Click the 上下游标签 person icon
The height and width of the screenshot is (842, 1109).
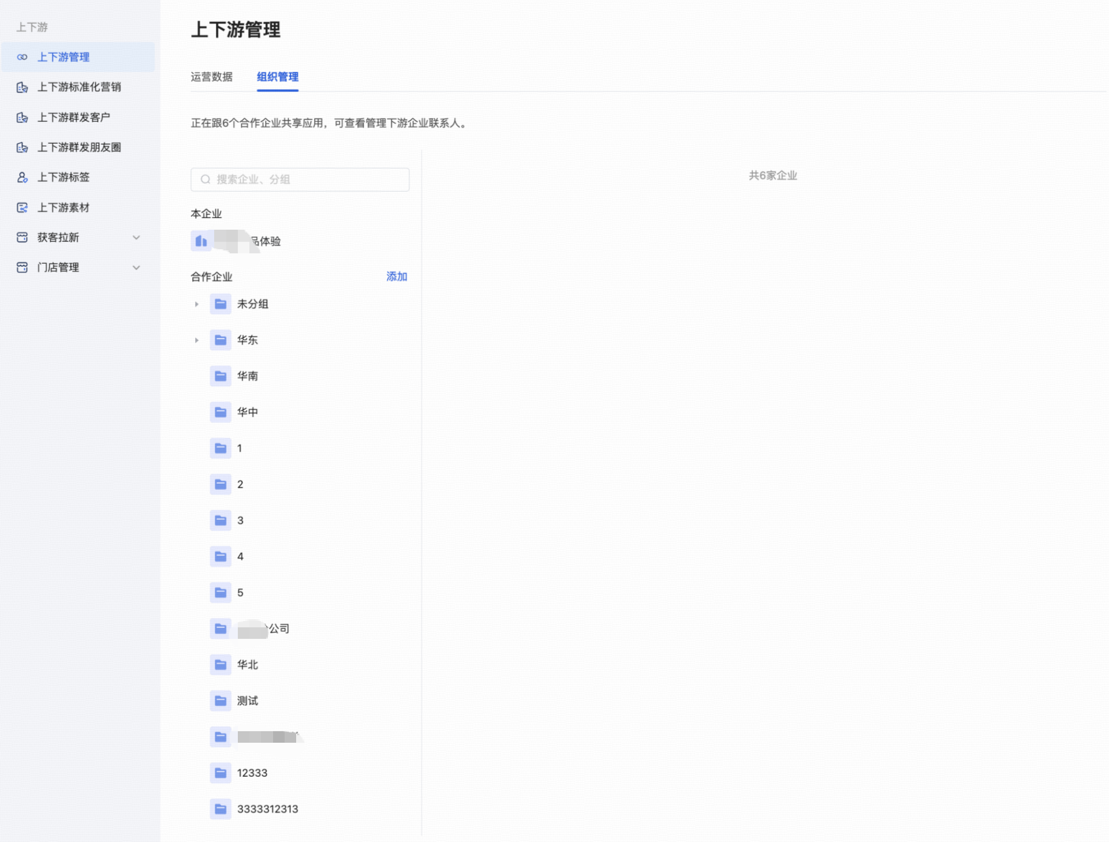22,177
